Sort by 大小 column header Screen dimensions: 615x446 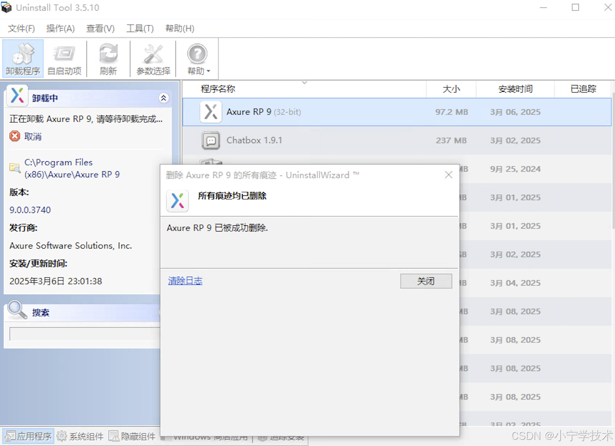[451, 89]
